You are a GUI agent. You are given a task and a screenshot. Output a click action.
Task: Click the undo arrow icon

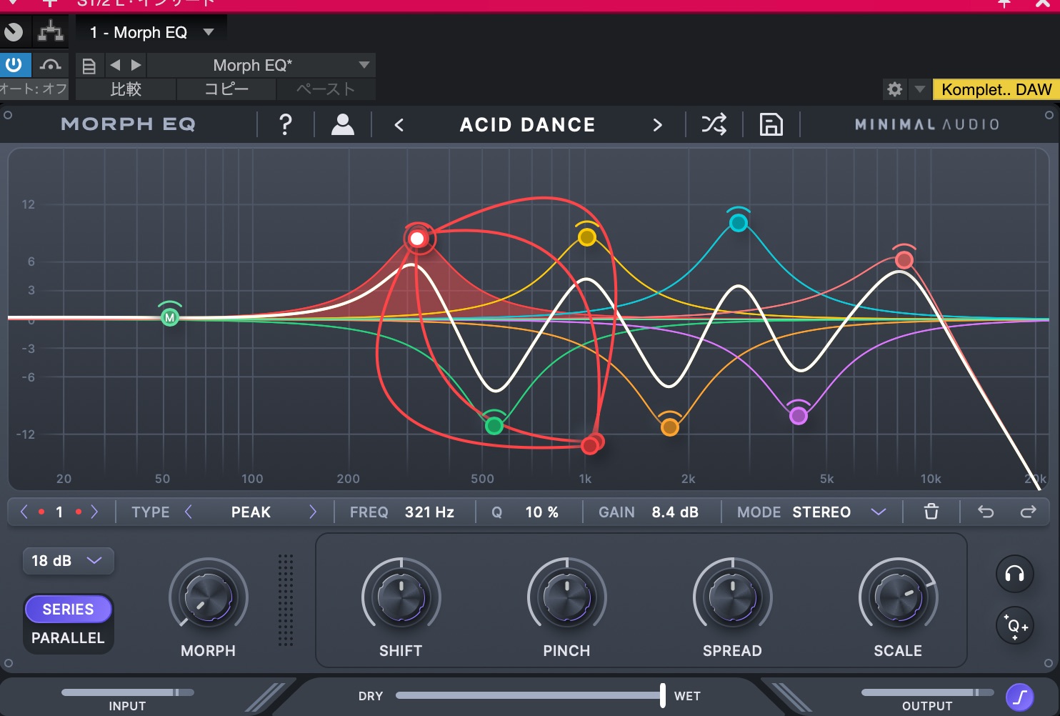[986, 512]
